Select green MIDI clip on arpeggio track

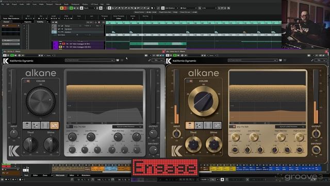pos(158,44)
